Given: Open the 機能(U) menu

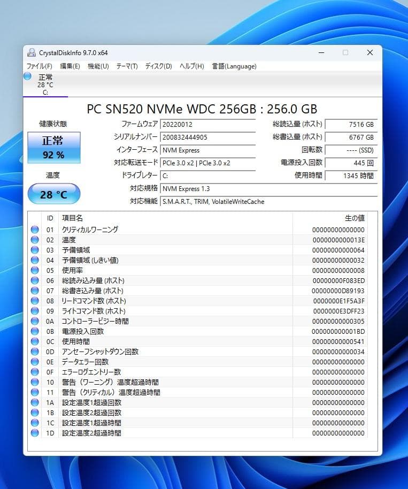Looking at the screenshot, I should (98, 66).
